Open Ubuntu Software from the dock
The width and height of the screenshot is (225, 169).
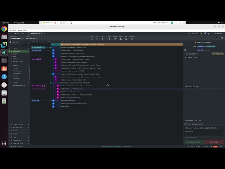pyautogui.click(x=4, y=69)
